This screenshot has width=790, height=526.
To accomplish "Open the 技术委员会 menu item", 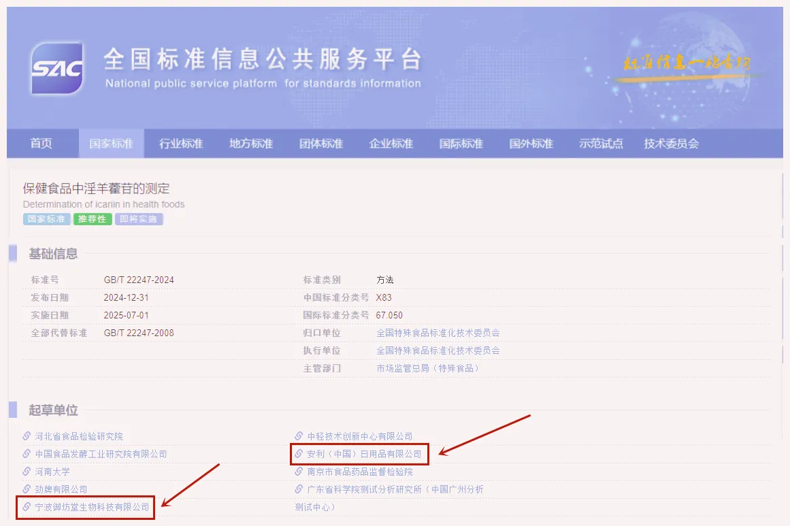I will coord(672,144).
